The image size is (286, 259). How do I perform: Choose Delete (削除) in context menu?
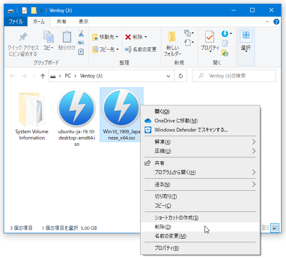click(x=200, y=227)
